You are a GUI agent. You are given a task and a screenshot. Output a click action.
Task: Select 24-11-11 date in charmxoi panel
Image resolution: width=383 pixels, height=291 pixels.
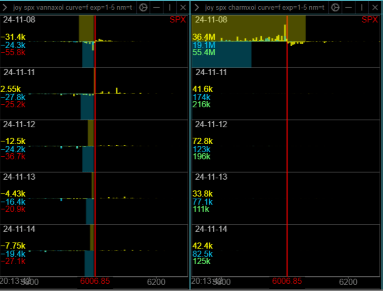click(x=211, y=72)
